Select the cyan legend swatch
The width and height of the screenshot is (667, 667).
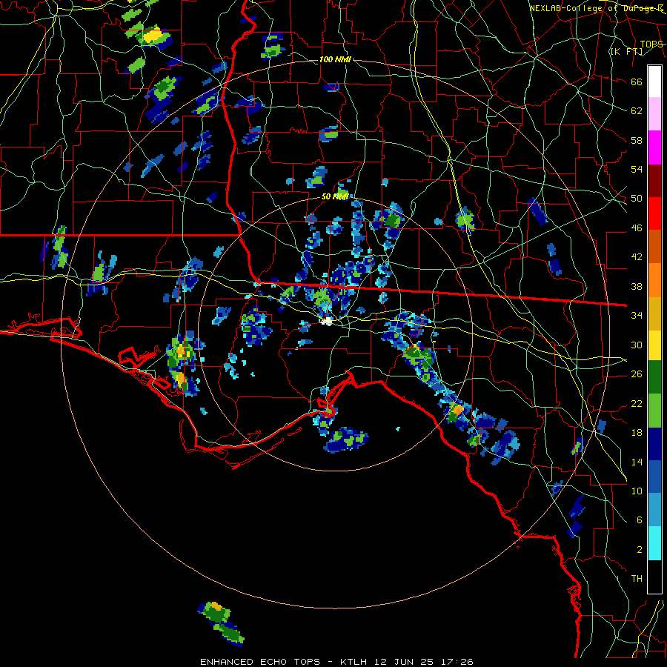pyautogui.click(x=654, y=543)
